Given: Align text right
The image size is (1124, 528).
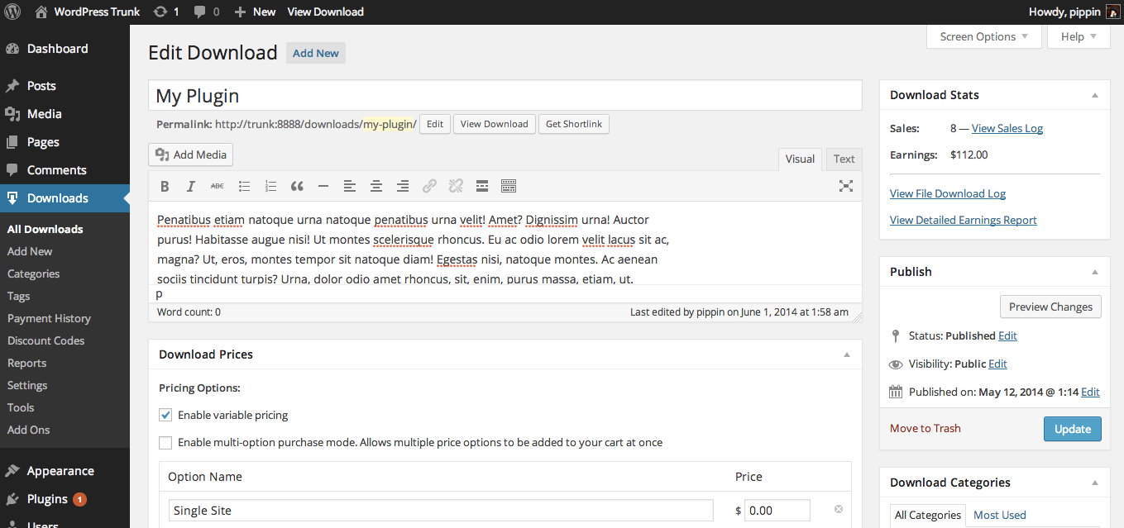Looking at the screenshot, I should pos(403,186).
